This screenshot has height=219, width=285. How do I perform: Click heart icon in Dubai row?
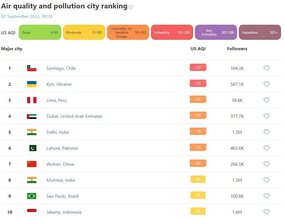267,116
